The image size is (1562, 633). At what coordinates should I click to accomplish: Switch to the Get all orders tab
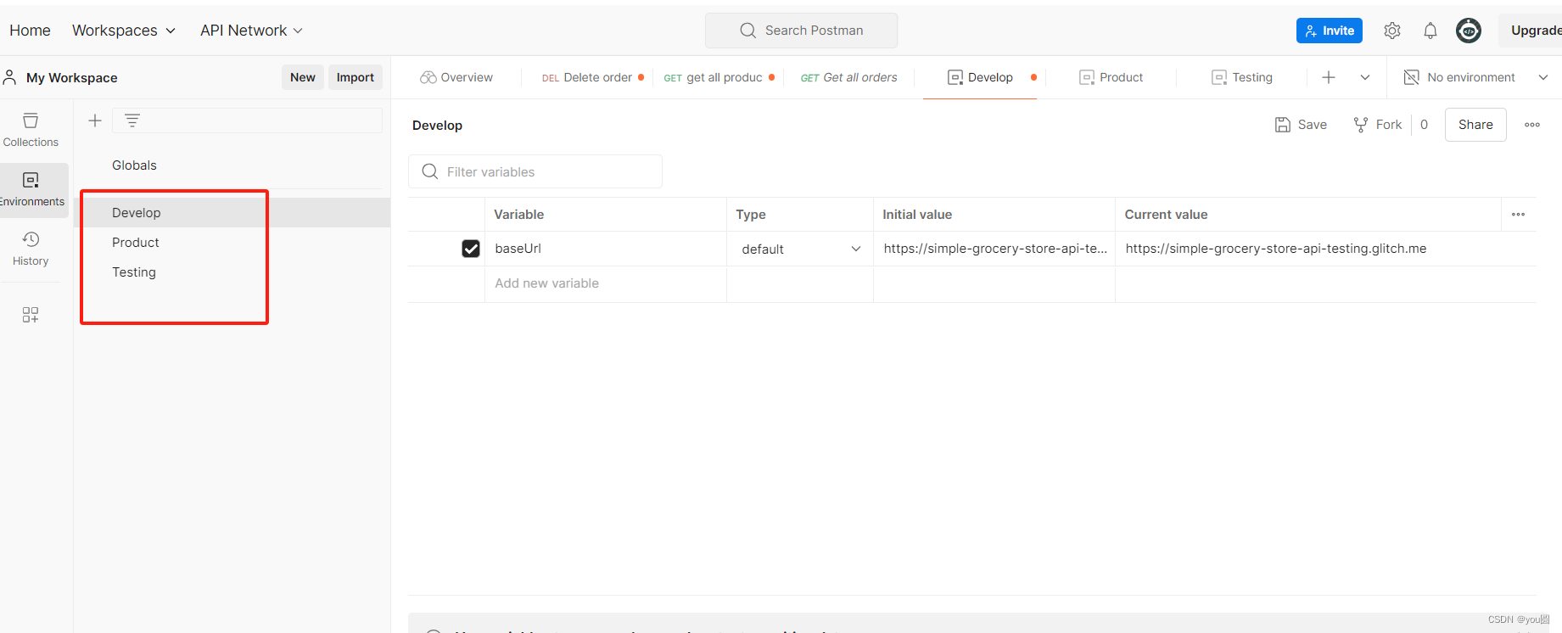point(848,77)
